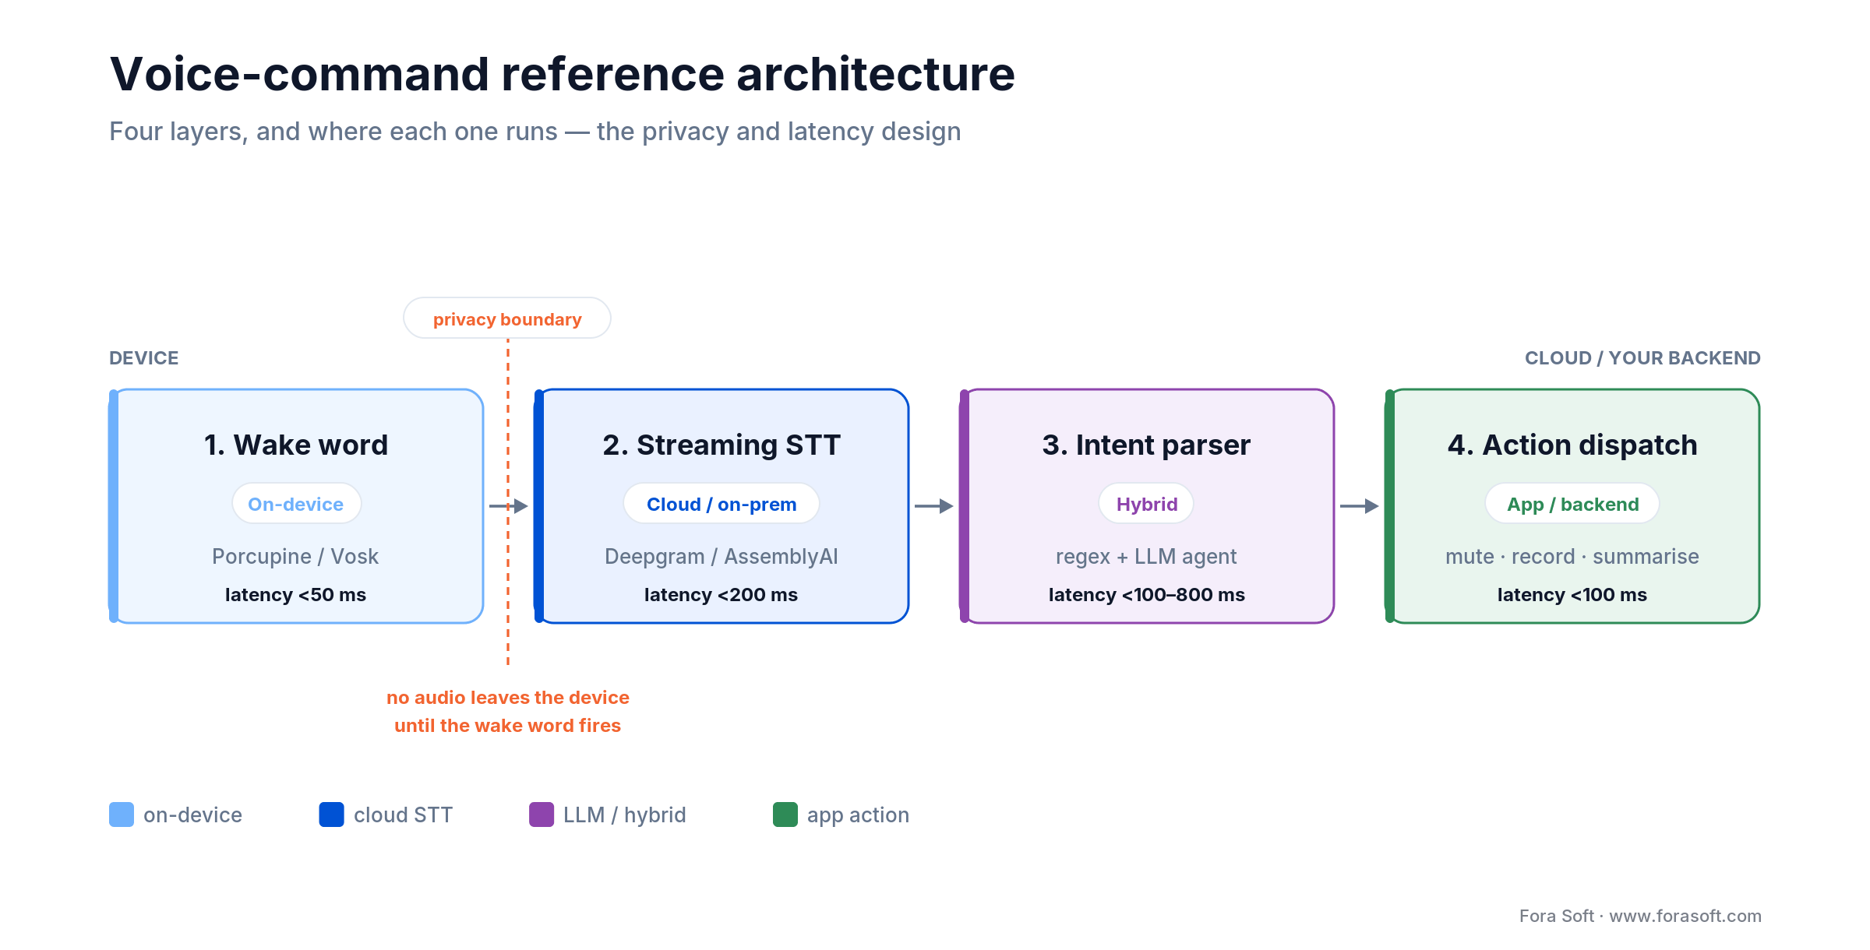The image size is (1870, 950).
Task: Click the cloud STT dark blue legend swatch
Action: (332, 815)
